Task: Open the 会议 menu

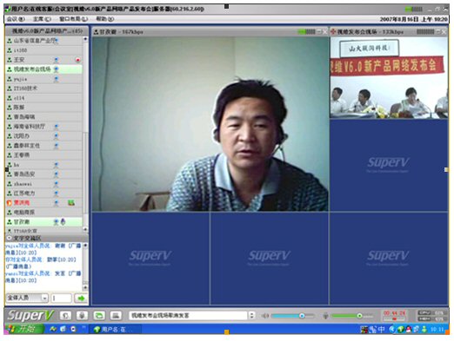Action: (x=16, y=19)
